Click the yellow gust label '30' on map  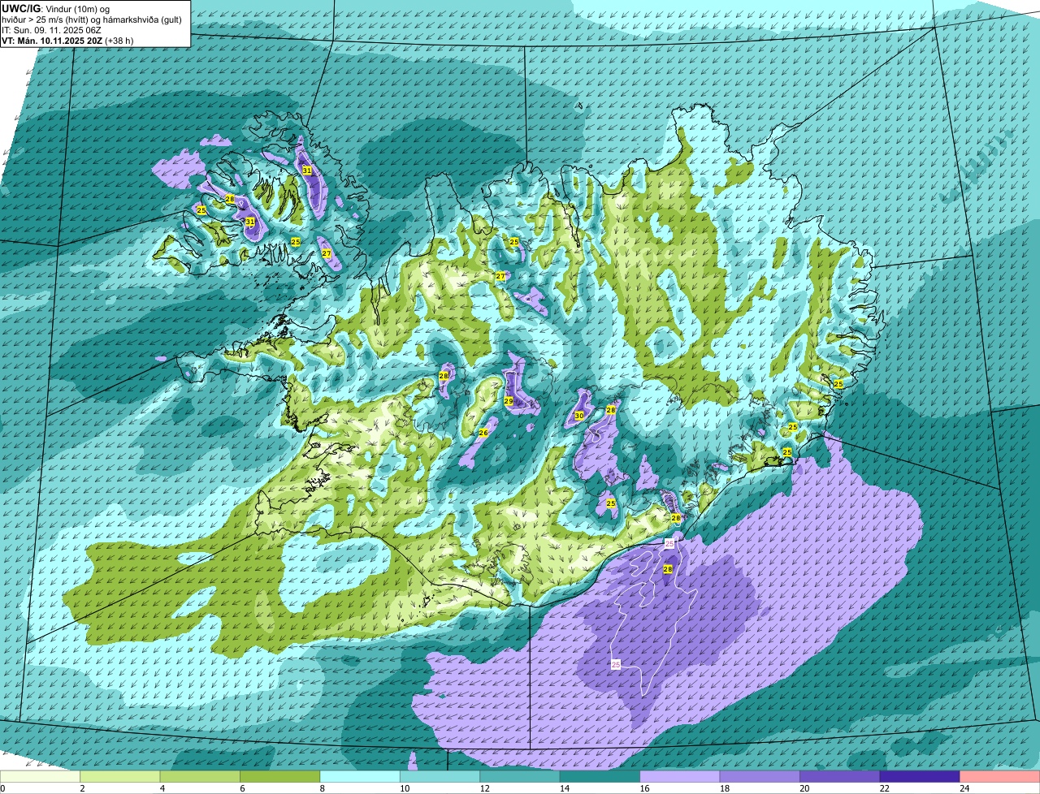[579, 416]
